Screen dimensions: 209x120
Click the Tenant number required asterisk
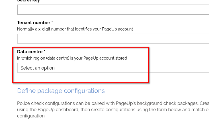click(x=52, y=22)
